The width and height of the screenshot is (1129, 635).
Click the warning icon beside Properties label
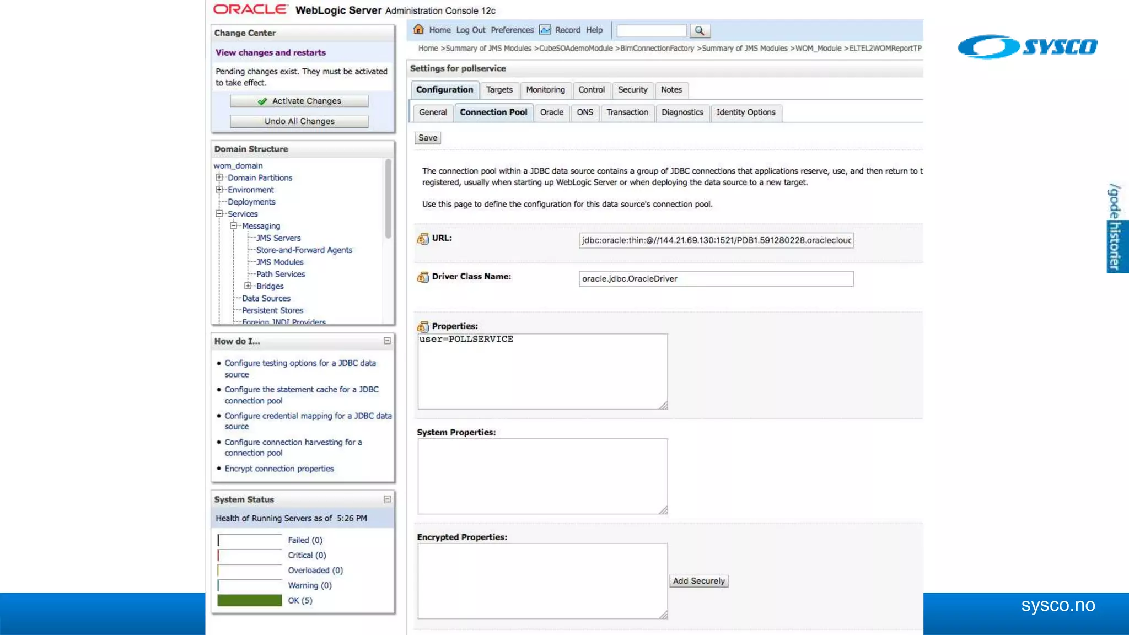point(423,327)
